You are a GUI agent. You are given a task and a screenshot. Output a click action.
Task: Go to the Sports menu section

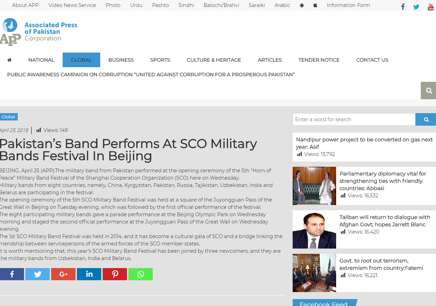(x=160, y=60)
